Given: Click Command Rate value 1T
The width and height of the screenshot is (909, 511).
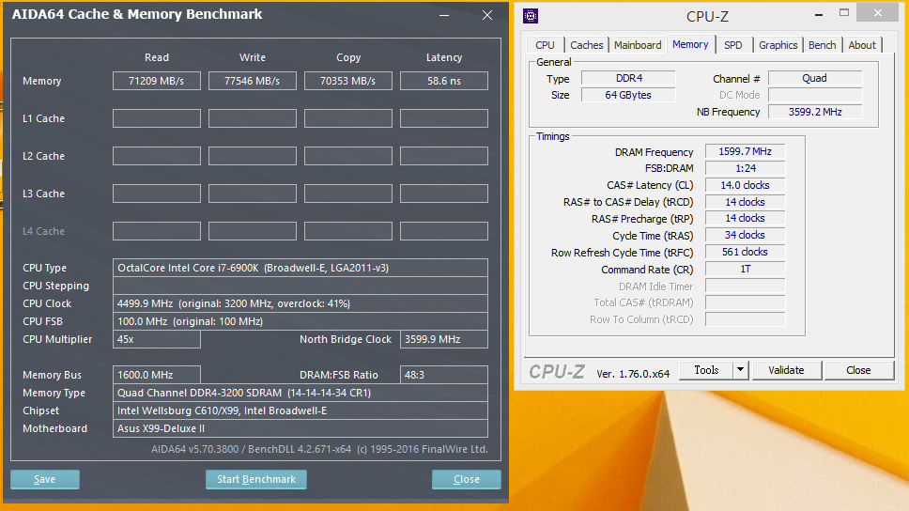Looking at the screenshot, I should coord(745,270).
